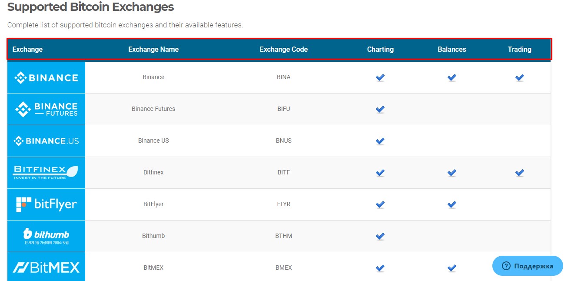
Task: Click the exchange code BITF
Action: (284, 172)
